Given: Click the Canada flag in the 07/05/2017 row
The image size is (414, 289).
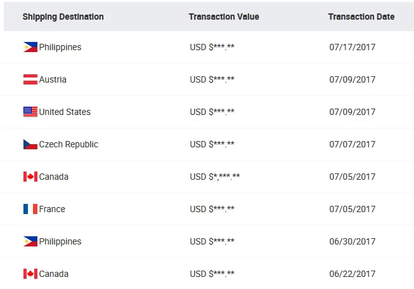Looking at the screenshot, I should pyautogui.click(x=30, y=177).
